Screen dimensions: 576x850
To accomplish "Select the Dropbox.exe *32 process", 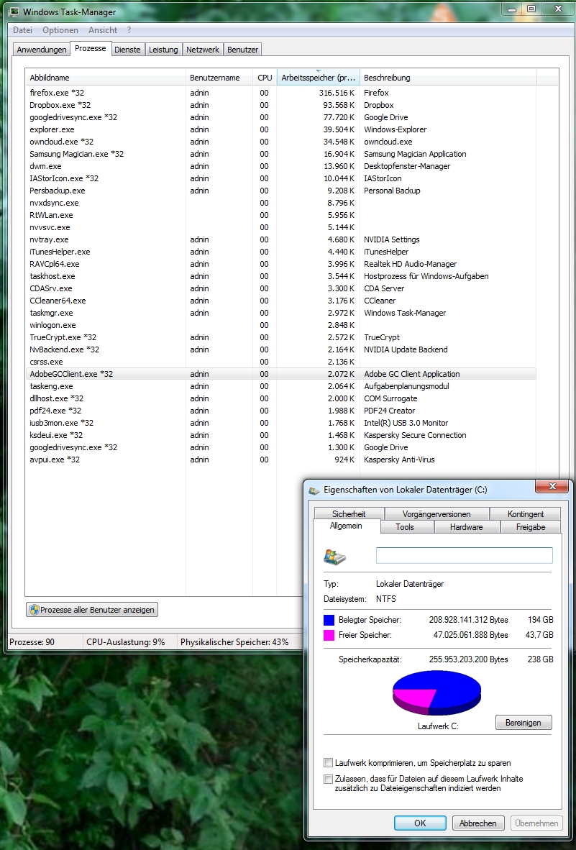I will tap(280, 105).
